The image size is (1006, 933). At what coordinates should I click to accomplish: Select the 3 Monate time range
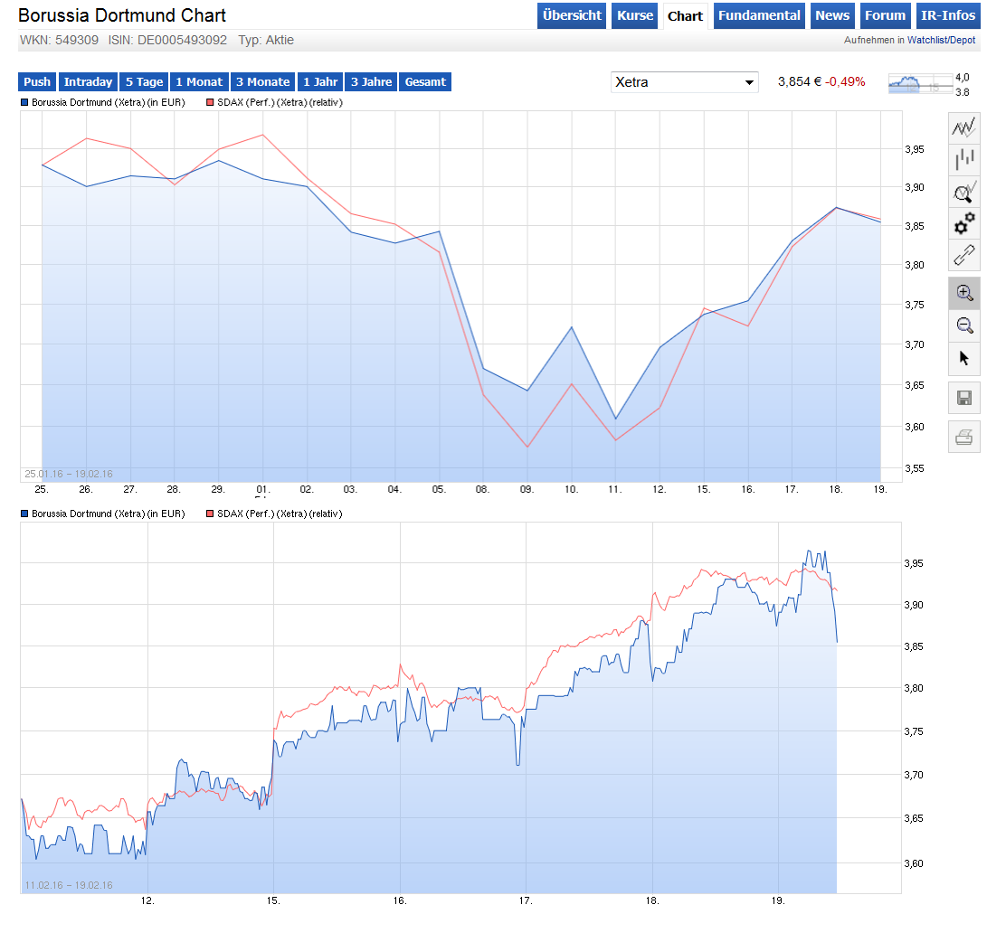pos(263,82)
